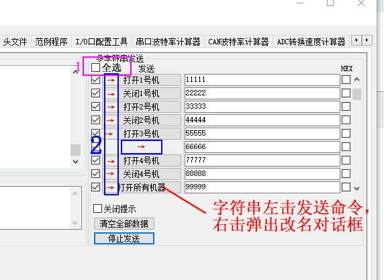The image size is (384, 280).
Task: Click the text field with 44444
Action: 262,120
